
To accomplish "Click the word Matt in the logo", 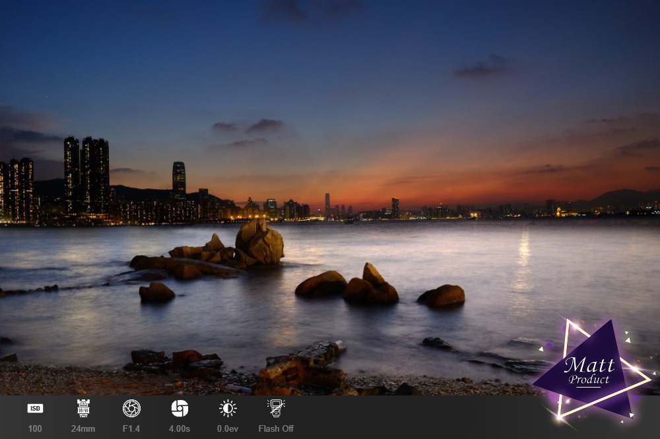I will pos(589,364).
